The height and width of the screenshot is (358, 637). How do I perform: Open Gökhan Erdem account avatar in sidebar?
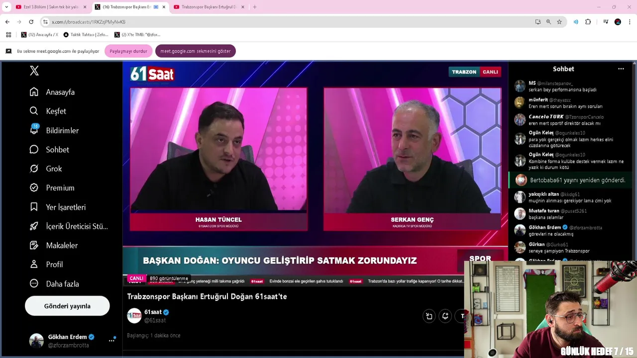pyautogui.click(x=36, y=341)
